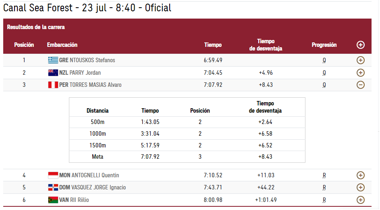Click the Monaco flag icon

(x=53, y=175)
